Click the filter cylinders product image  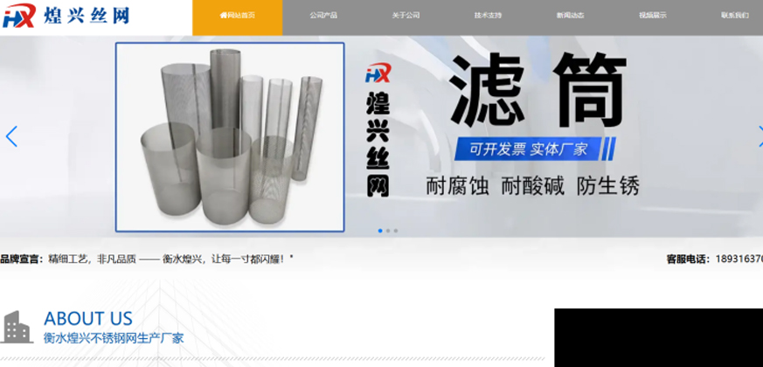(x=230, y=137)
